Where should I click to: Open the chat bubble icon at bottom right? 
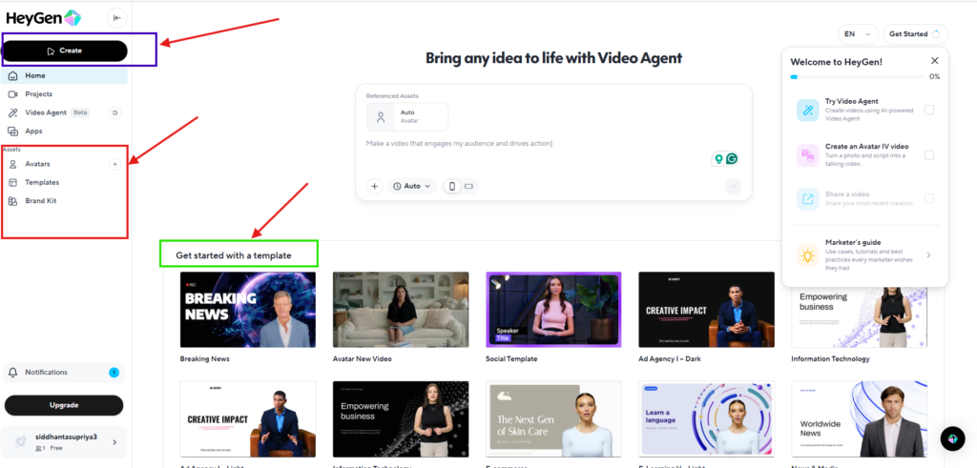(951, 437)
